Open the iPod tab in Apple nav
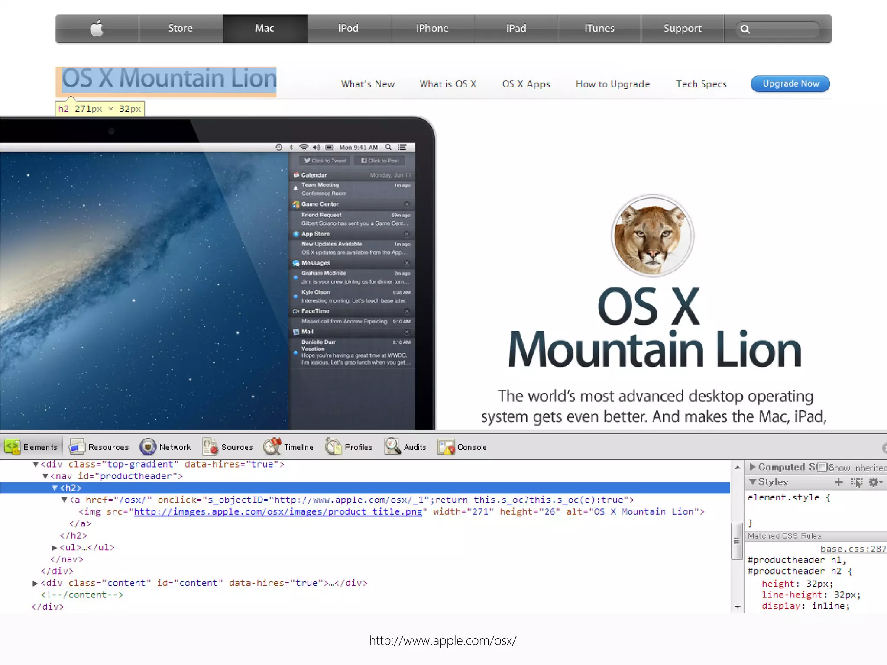The width and height of the screenshot is (887, 665). click(x=349, y=29)
